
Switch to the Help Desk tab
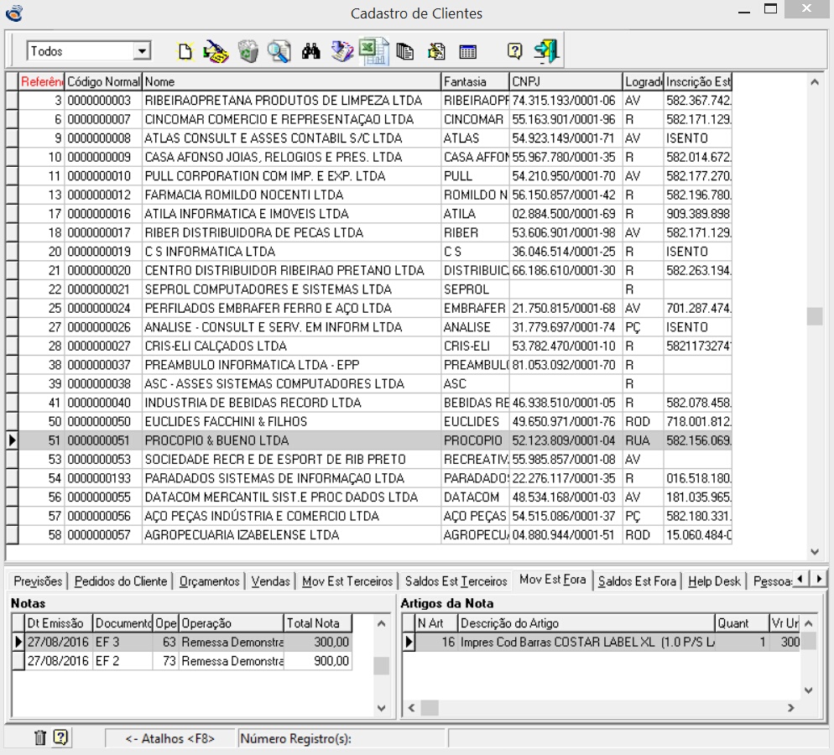point(714,581)
